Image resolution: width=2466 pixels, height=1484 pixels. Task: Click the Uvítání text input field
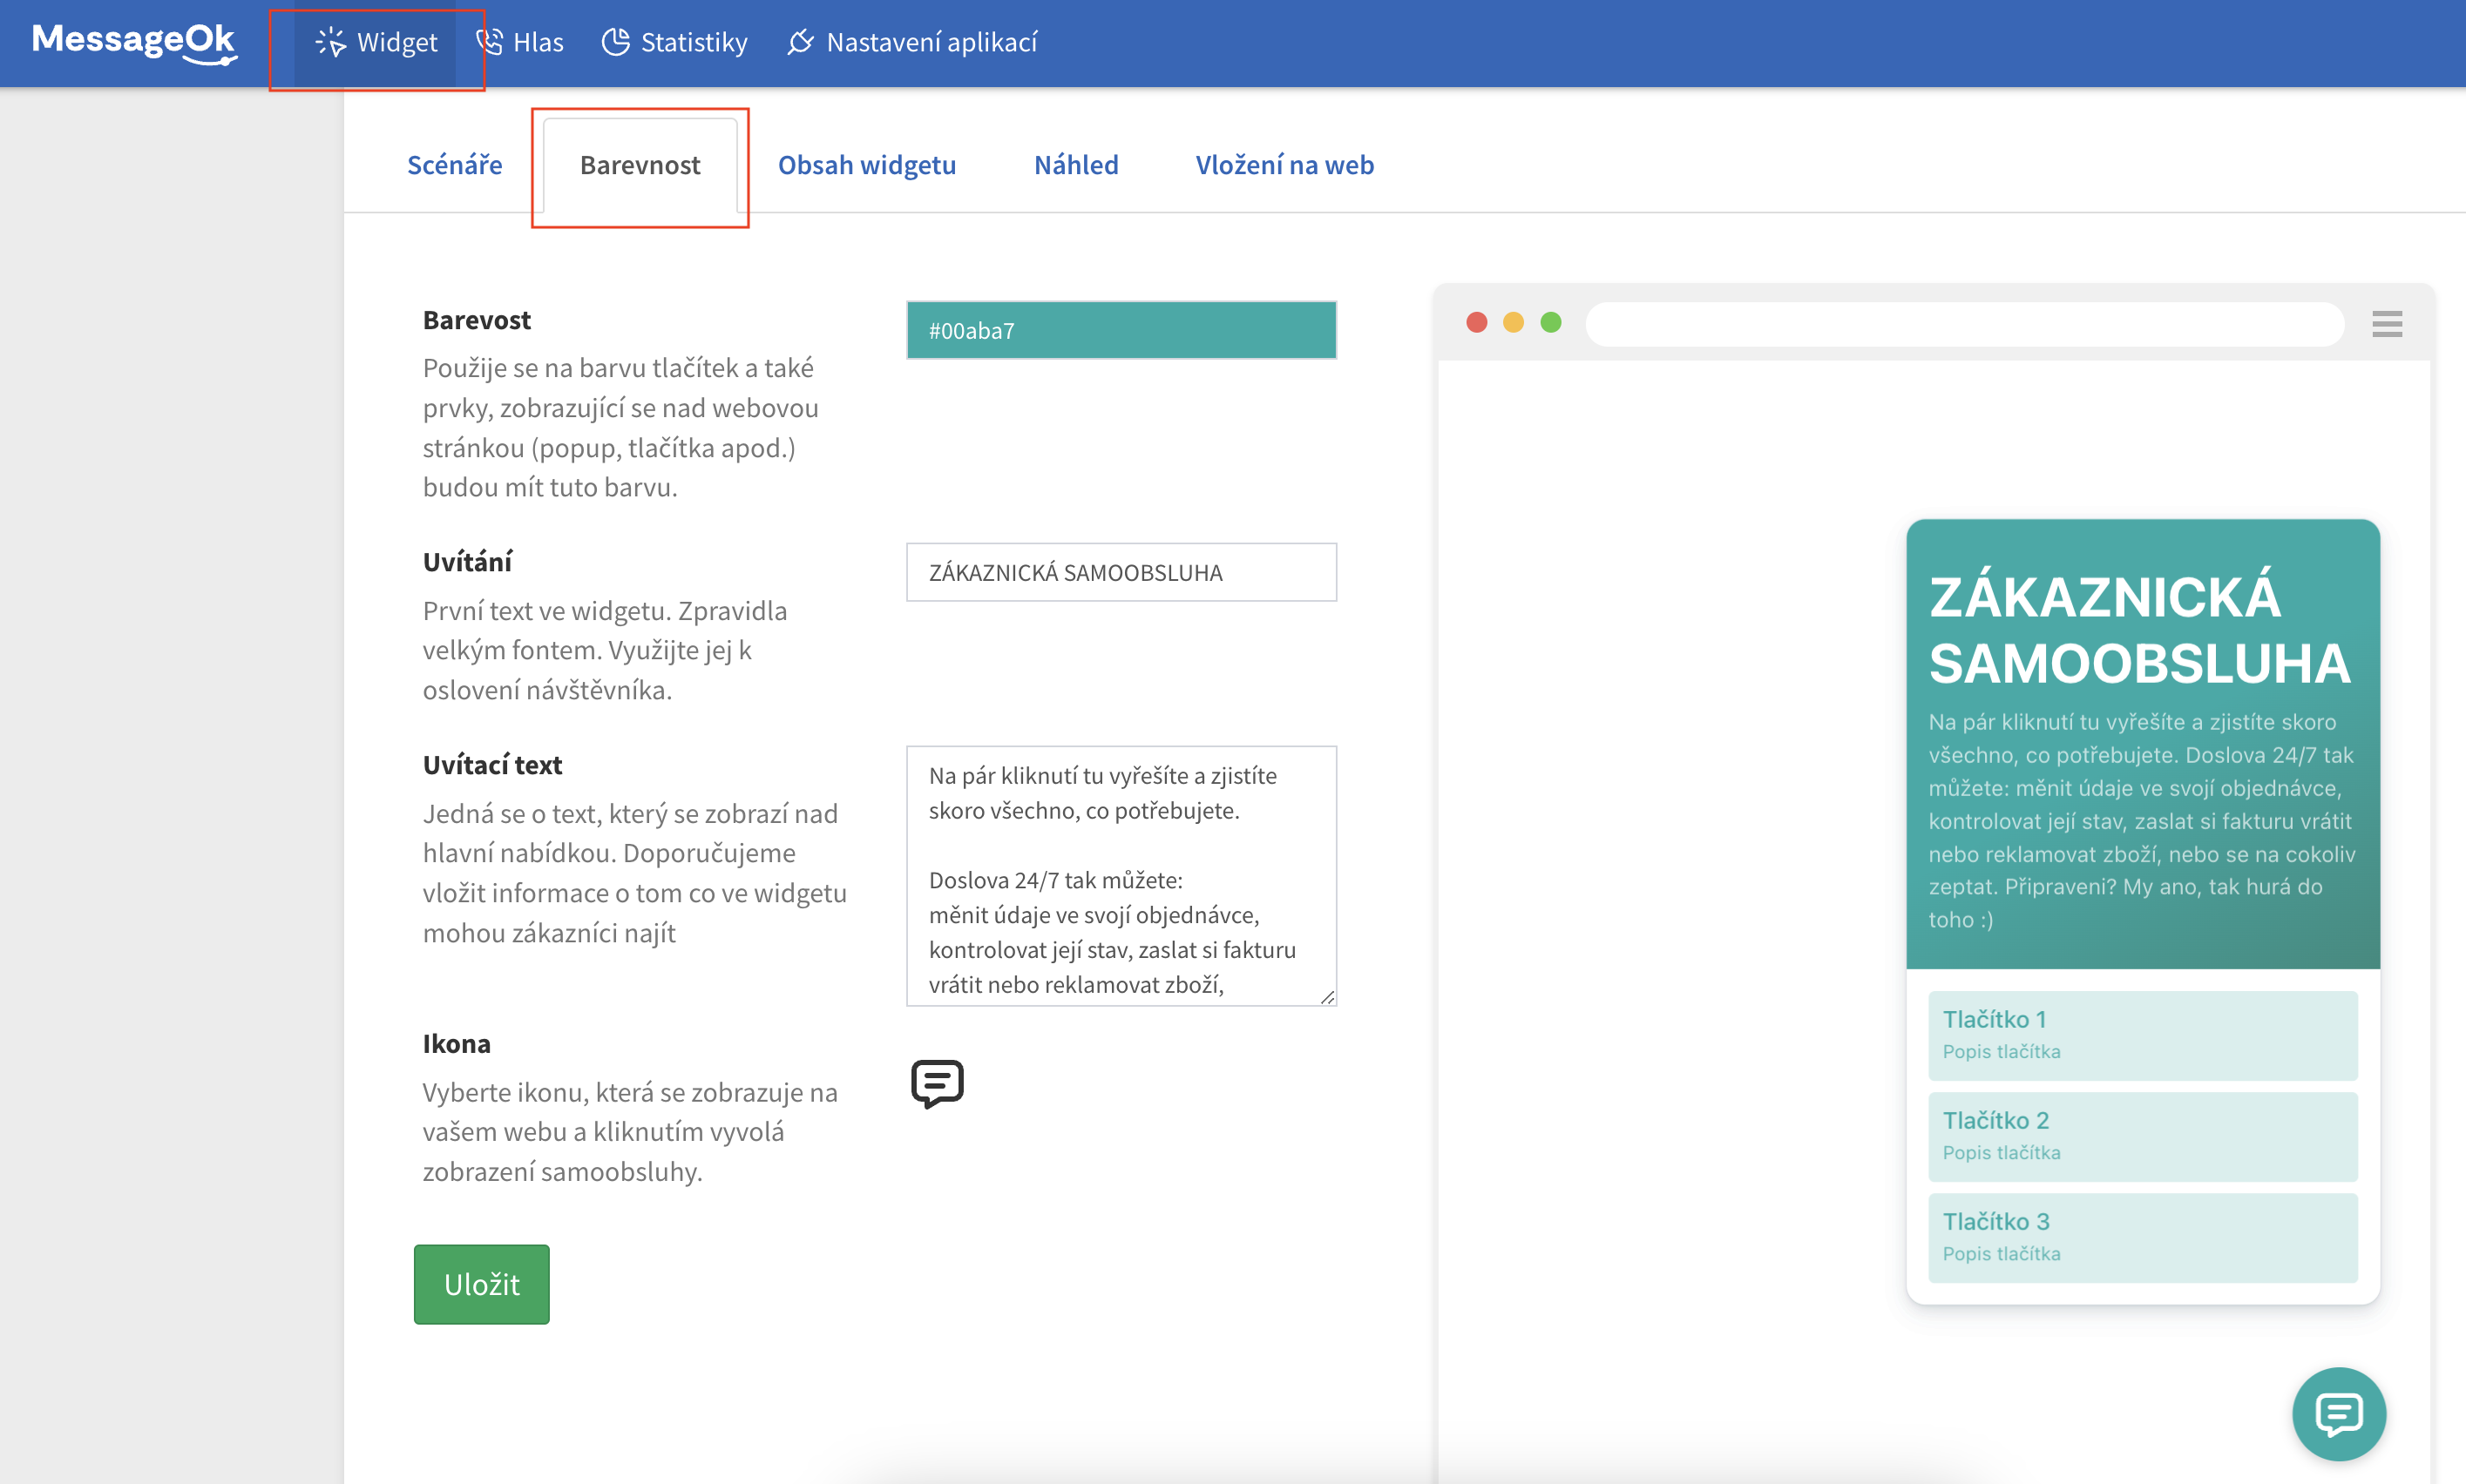coord(1121,572)
